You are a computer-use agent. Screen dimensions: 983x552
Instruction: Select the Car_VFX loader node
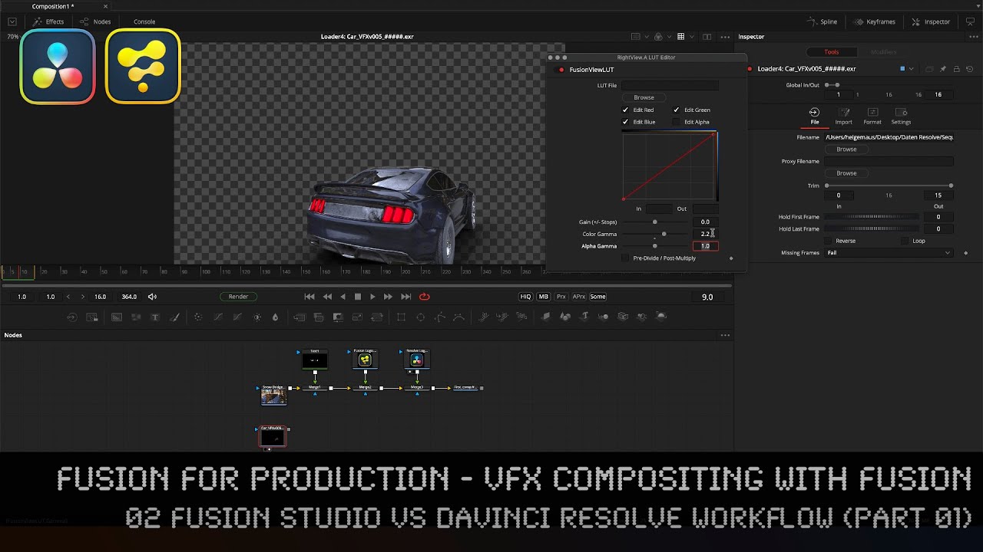coord(273,436)
